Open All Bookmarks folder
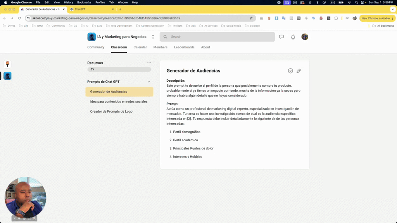 coord(383,26)
